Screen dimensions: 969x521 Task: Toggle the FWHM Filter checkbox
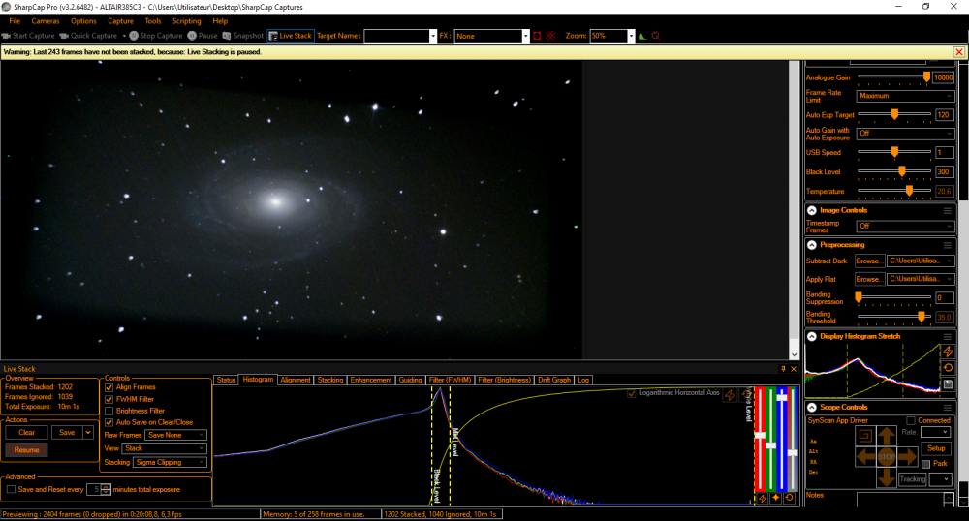pos(109,399)
